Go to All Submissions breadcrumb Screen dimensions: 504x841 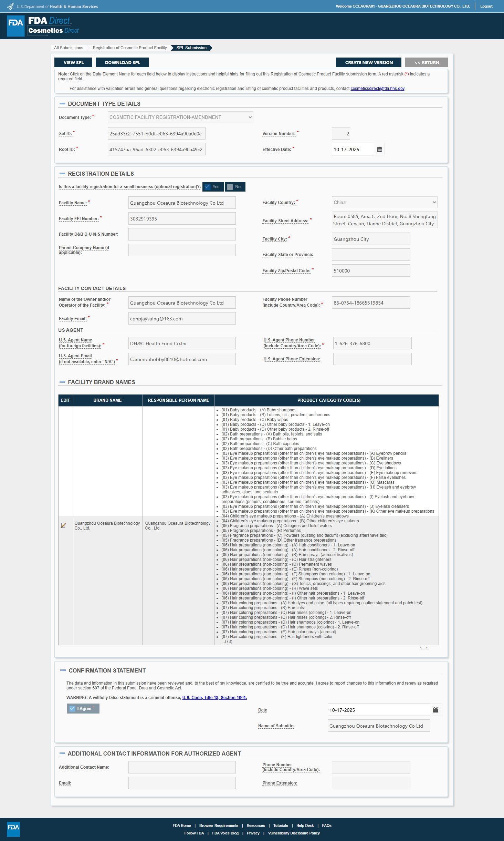(69, 48)
